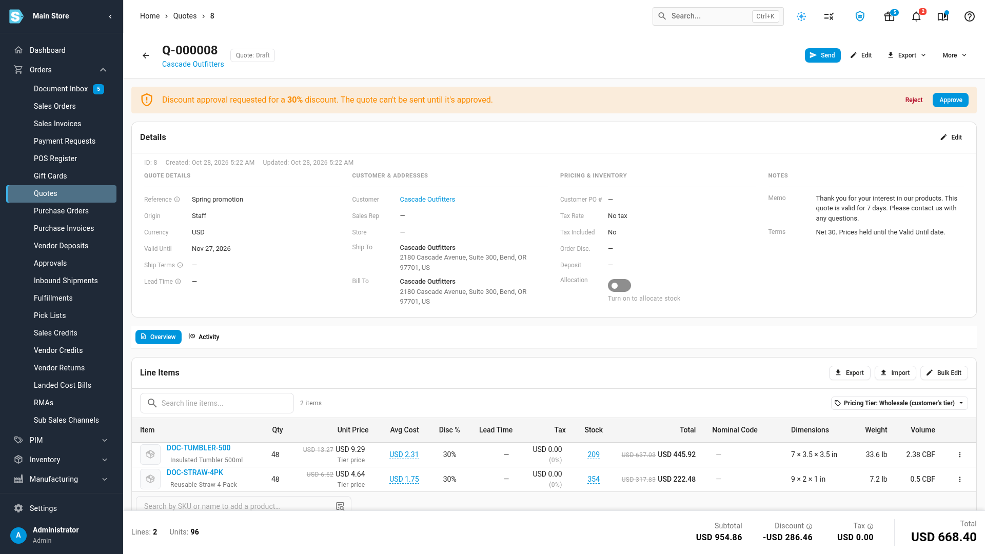Click the Main Store logo

[16, 16]
